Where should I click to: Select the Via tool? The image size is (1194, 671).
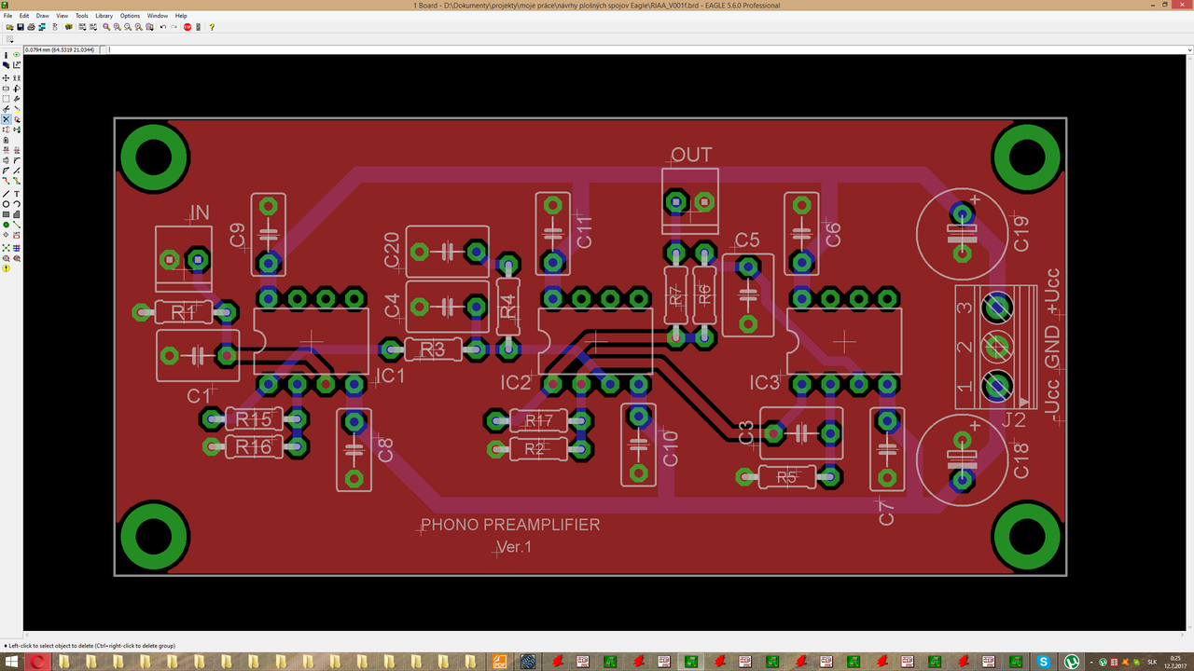tap(7, 225)
